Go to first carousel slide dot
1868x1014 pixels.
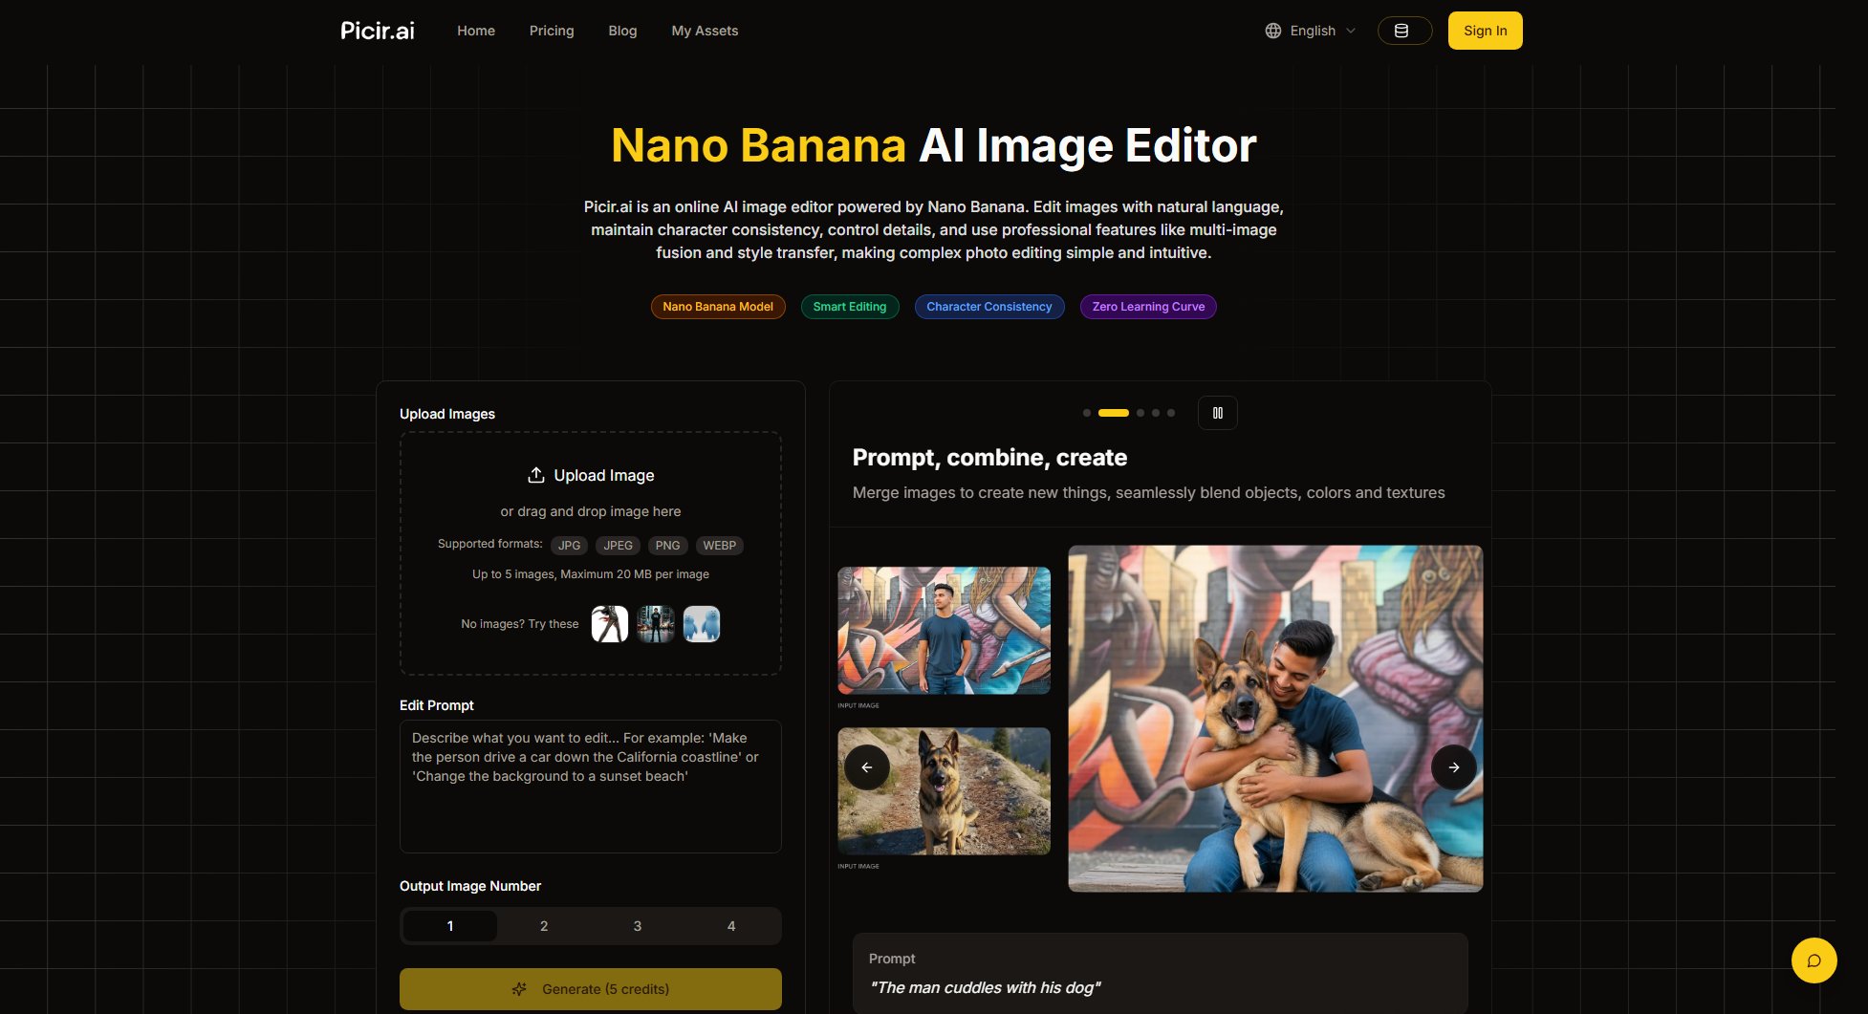[1087, 413]
